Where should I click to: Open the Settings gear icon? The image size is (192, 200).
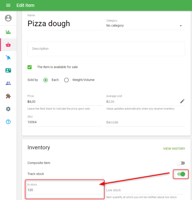click(x=8, y=109)
